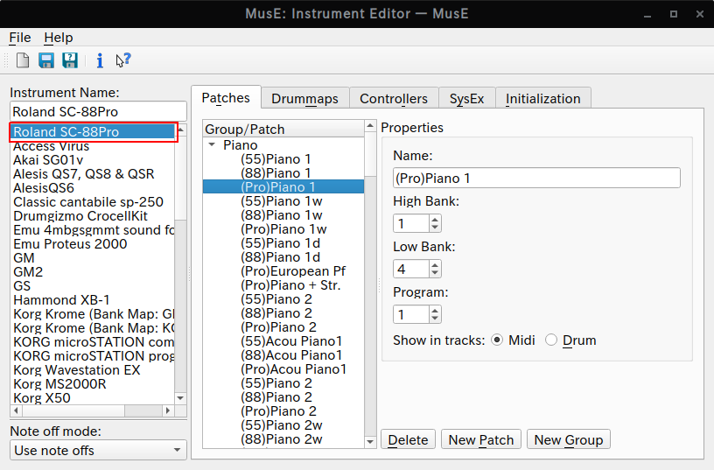Select Drumgizmo CrocellKit instrument
Screen dimensions: 714x470
coord(93,216)
